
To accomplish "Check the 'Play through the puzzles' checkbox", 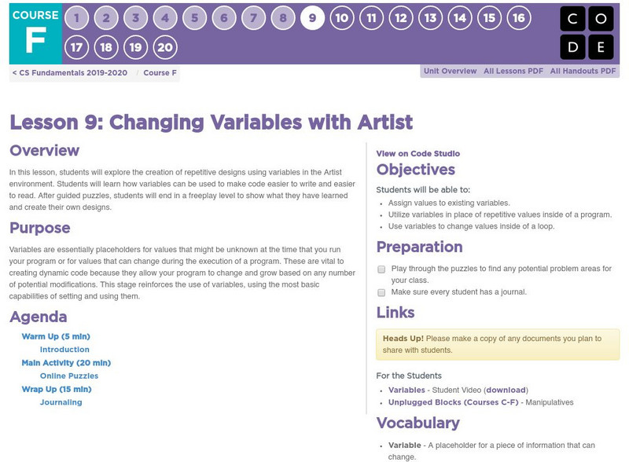I will point(381,269).
